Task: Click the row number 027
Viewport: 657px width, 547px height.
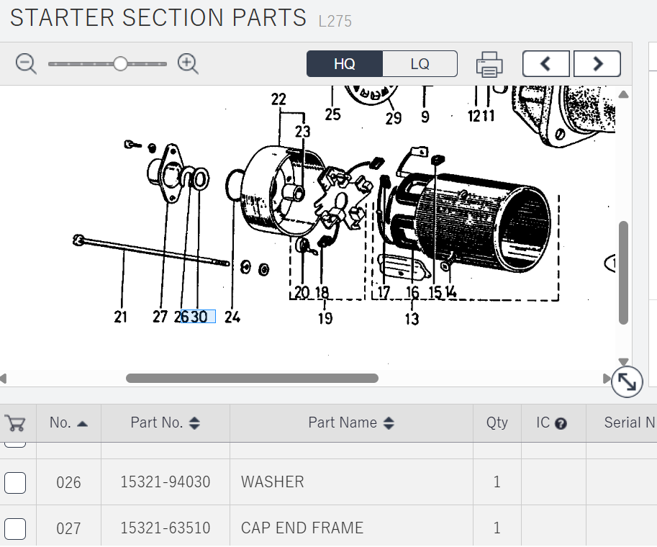Action: 68,528
